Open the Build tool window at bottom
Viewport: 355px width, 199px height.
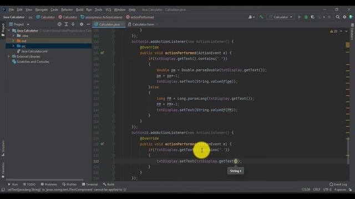109,184
